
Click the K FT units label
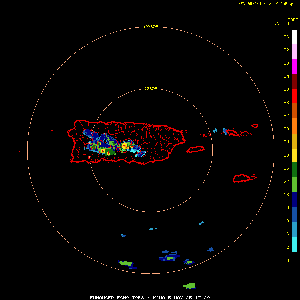coord(282,23)
